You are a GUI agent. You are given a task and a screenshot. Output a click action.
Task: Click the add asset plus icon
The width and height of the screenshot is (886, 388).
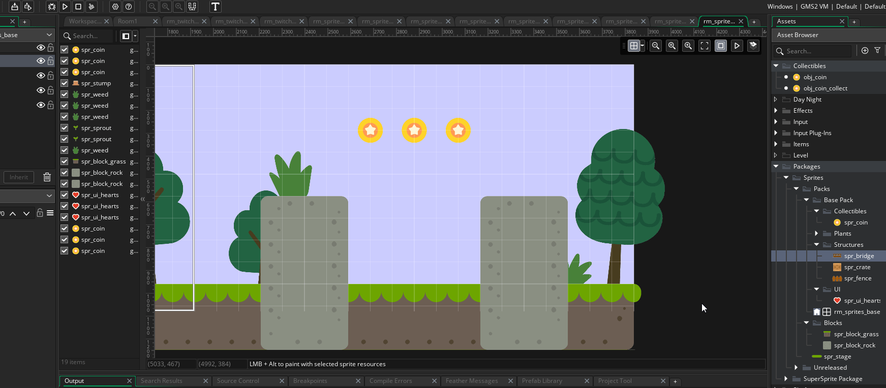pyautogui.click(x=865, y=51)
